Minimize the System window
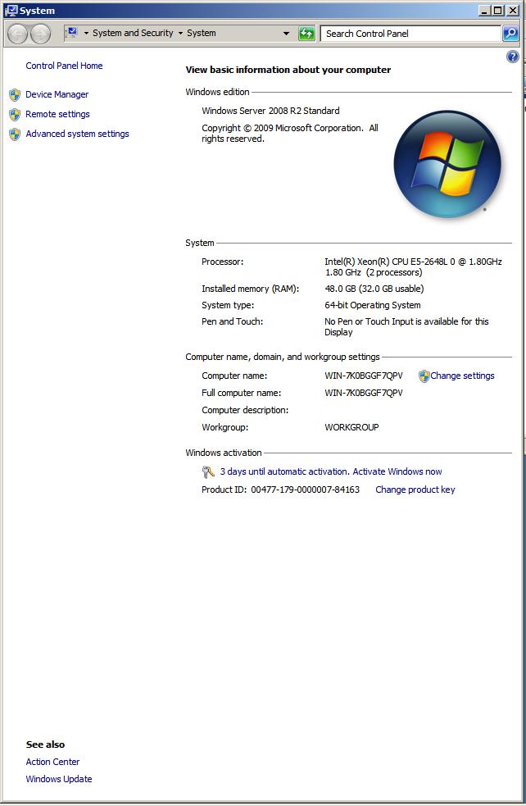The width and height of the screenshot is (526, 806). (x=484, y=11)
